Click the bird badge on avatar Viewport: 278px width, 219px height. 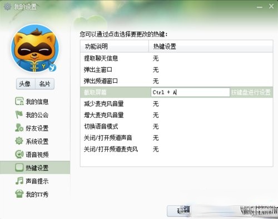[52, 68]
